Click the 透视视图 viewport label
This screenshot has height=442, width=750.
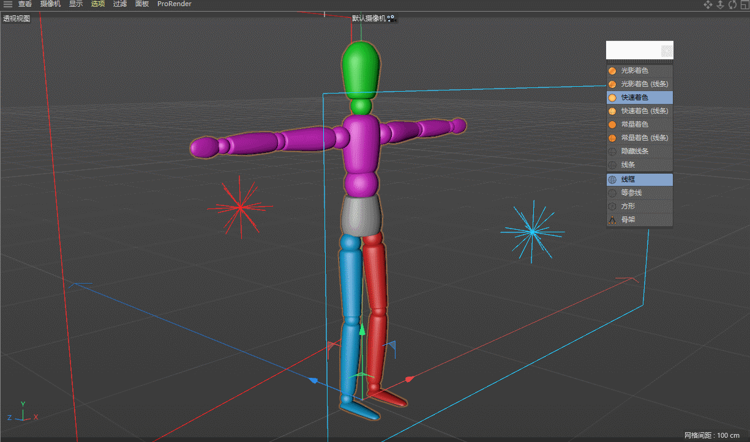click(17, 18)
